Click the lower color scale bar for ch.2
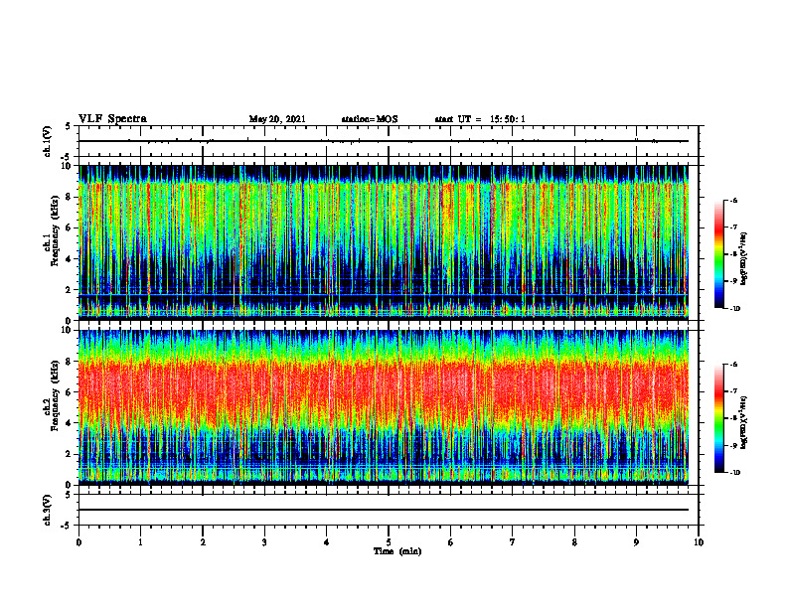This screenshot has height=608, width=787. click(x=718, y=418)
